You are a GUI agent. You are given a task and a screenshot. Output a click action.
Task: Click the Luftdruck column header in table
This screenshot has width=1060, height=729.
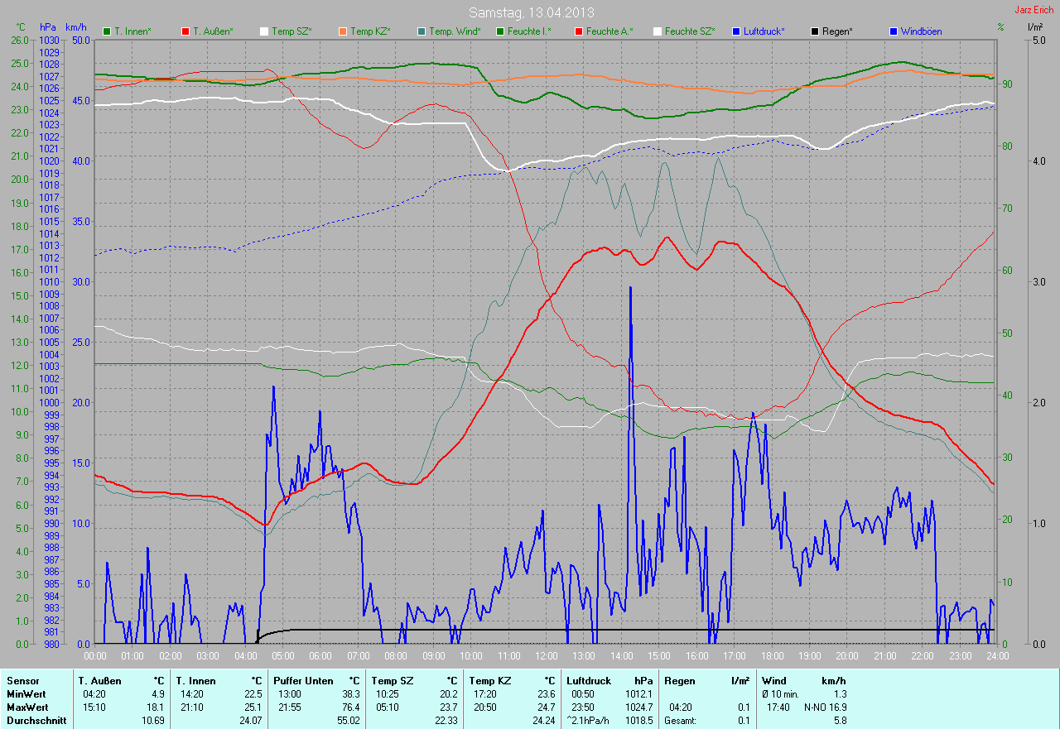pos(588,681)
